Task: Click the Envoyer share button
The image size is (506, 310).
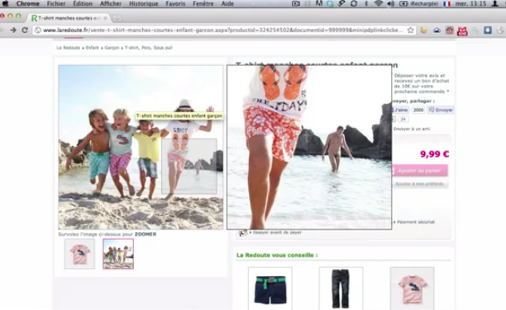Action: click(441, 110)
